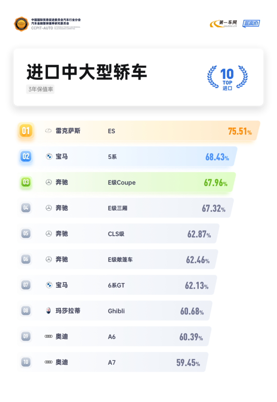
Task: Click the Mercedes logo beside E级Coupe
Action: [x=48, y=182]
